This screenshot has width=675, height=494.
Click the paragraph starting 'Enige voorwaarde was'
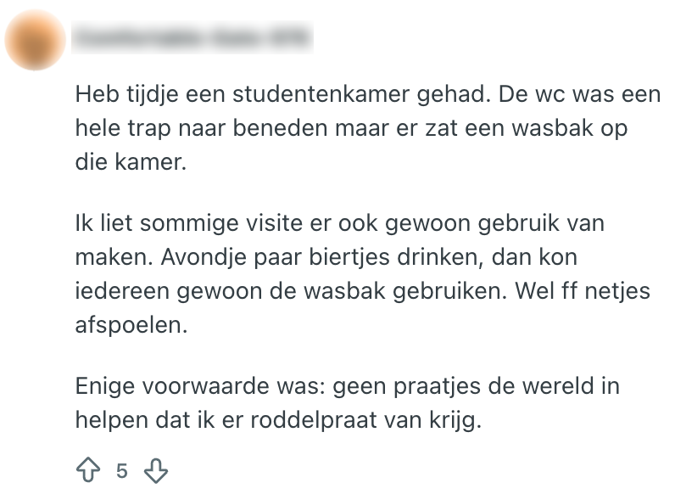tap(347, 403)
